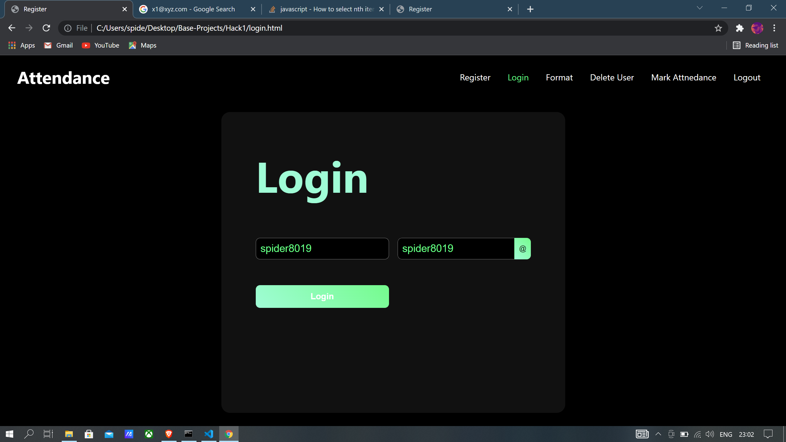Open the system volume slider icon
This screenshot has width=786, height=442.
tap(710, 434)
